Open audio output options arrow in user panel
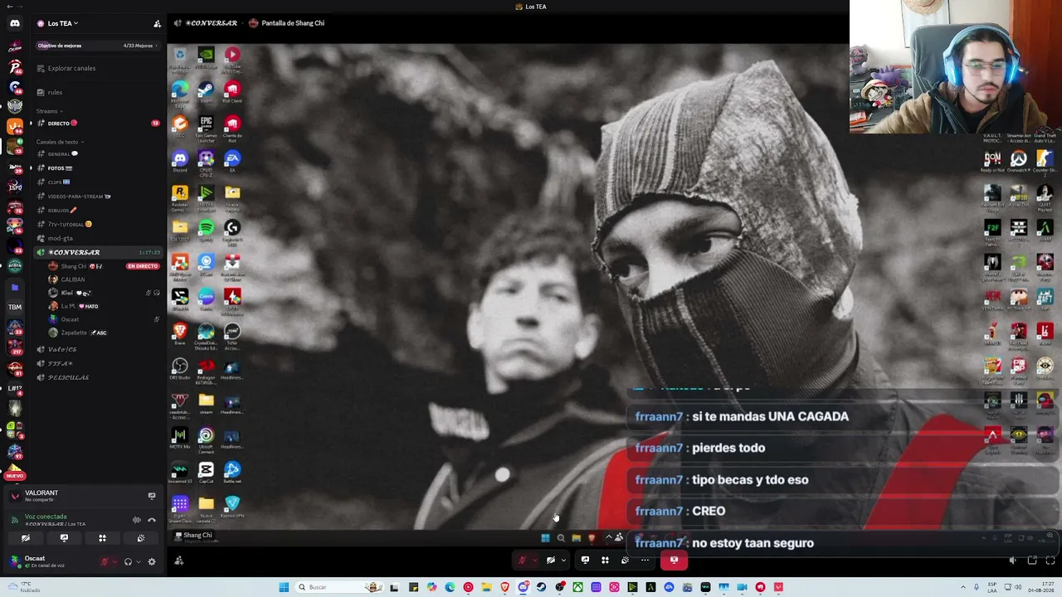 pyautogui.click(x=138, y=561)
